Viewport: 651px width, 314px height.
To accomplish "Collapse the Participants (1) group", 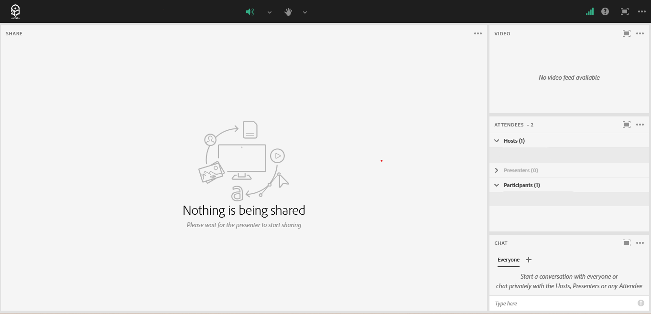I will pos(497,185).
